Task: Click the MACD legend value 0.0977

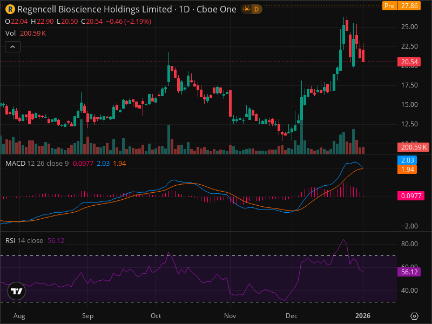Action: coord(83,164)
